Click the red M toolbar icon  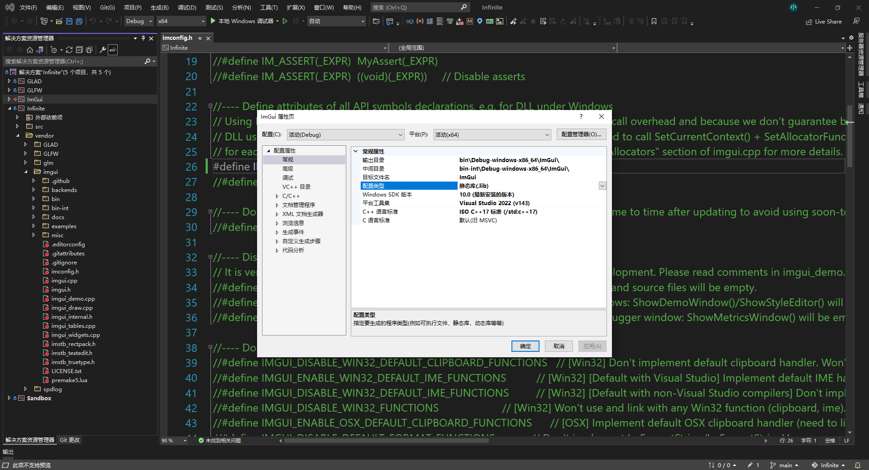(x=470, y=21)
